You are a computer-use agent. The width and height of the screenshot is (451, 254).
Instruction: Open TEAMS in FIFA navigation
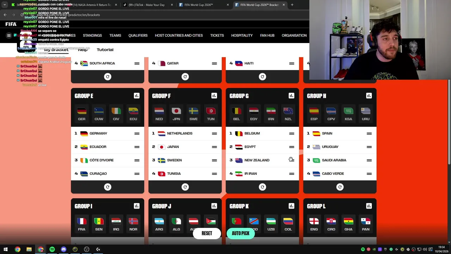115,35
